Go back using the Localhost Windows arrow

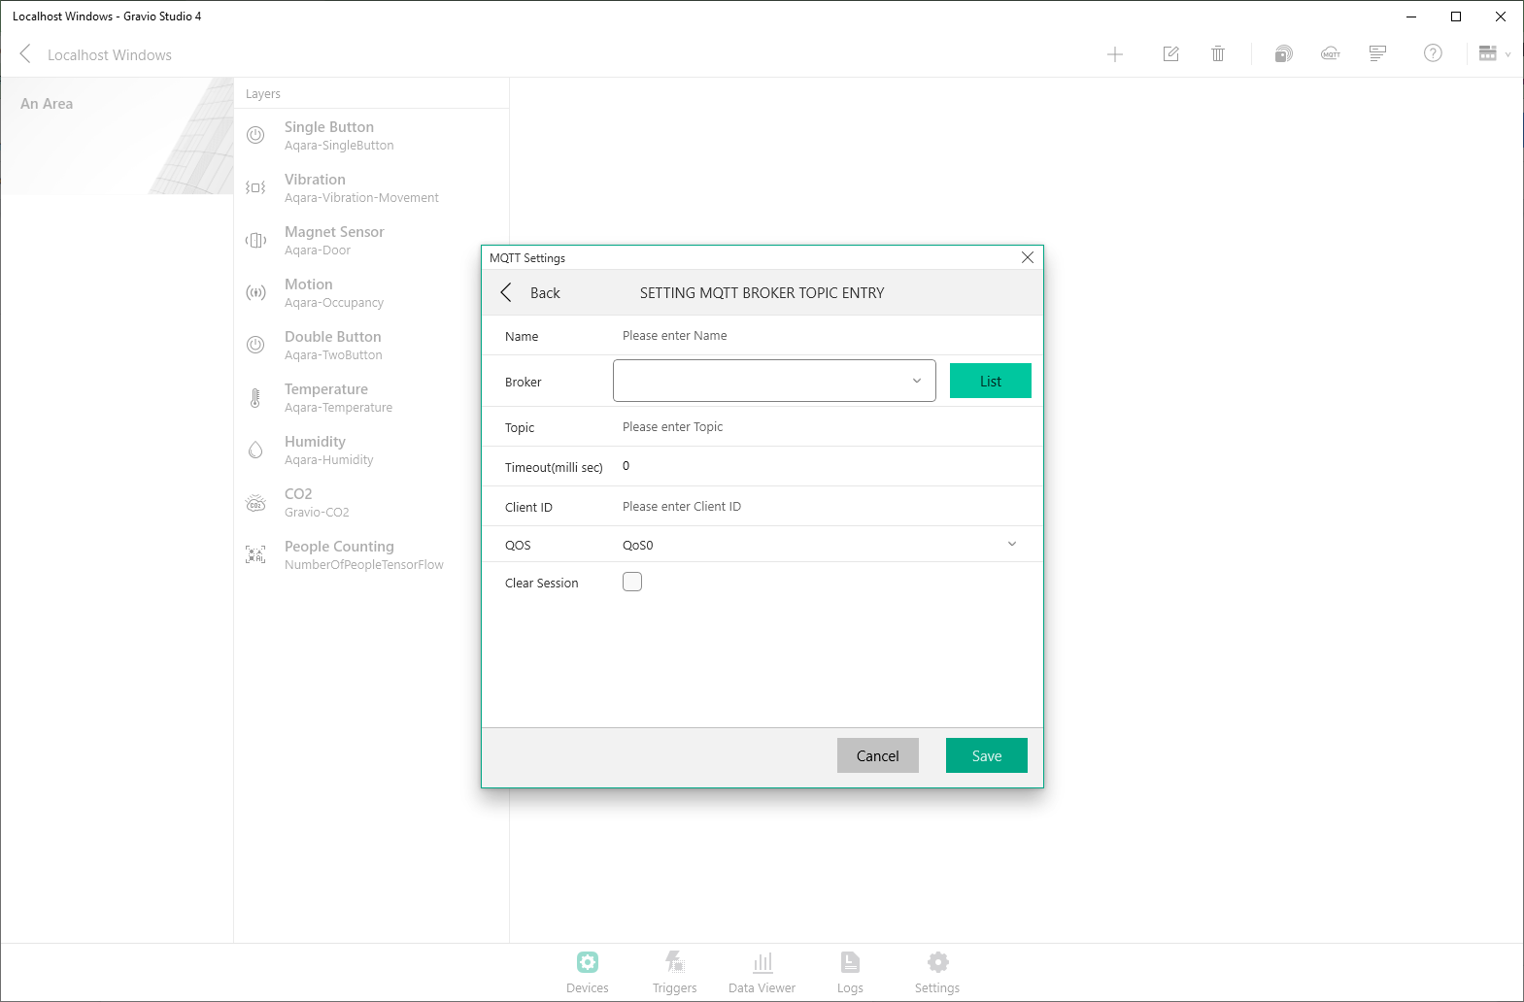[x=25, y=54]
